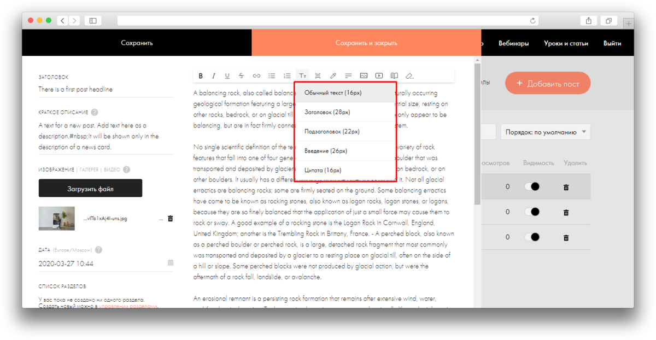Open Уроки и статьи
656x340 pixels.
click(566, 43)
